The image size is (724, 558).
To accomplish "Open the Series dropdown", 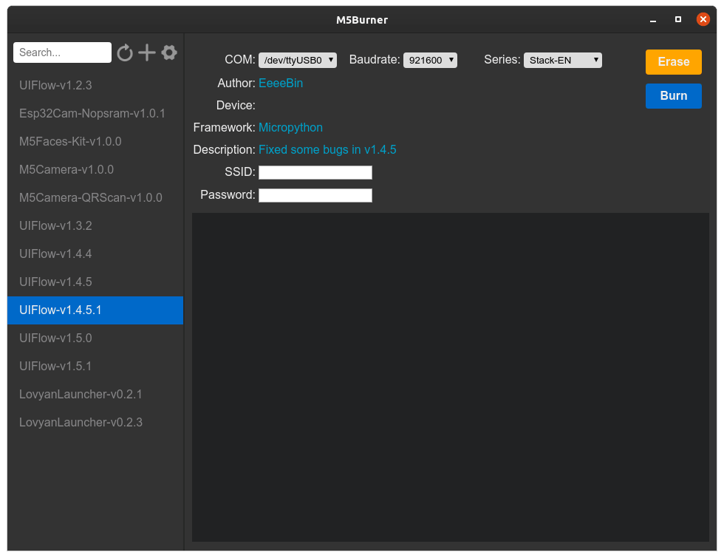I will 562,60.
